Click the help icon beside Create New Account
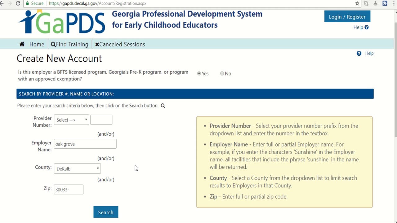The width and height of the screenshot is (397, 223). point(359,53)
